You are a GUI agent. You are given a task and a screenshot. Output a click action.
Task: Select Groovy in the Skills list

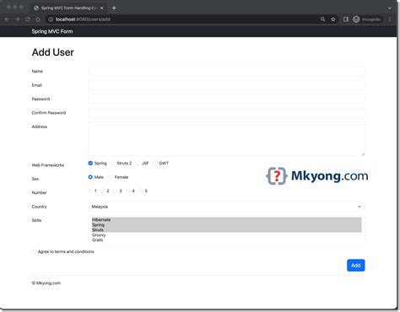click(x=226, y=234)
